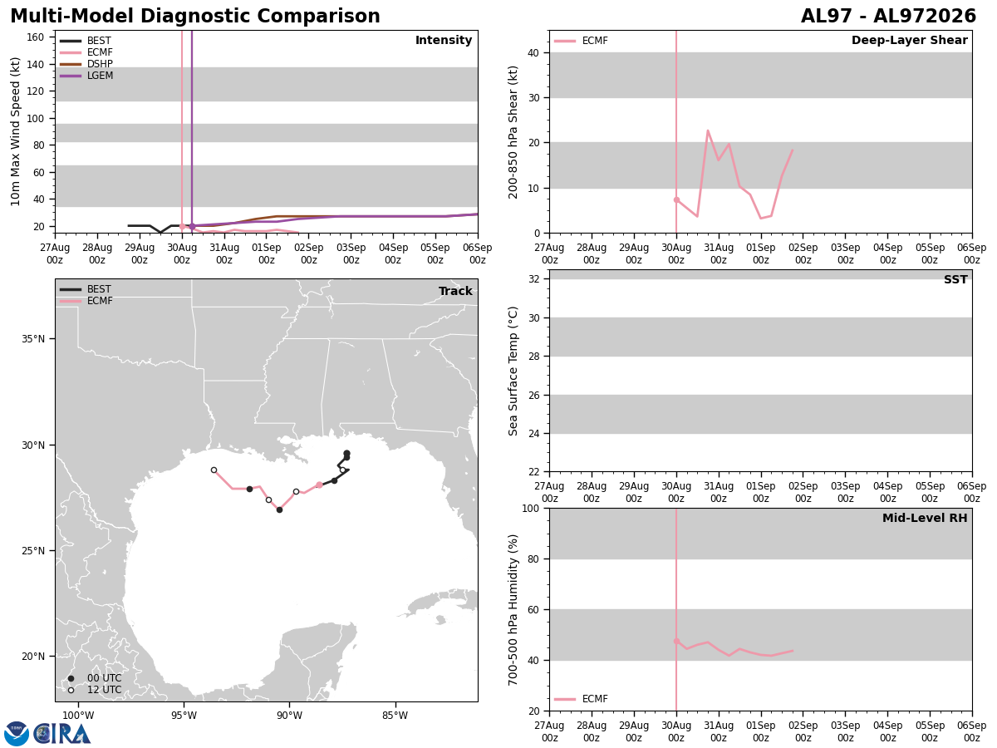Click the 12 UTC open marker legend
Viewport: 997px width, 748px height.
[95, 690]
